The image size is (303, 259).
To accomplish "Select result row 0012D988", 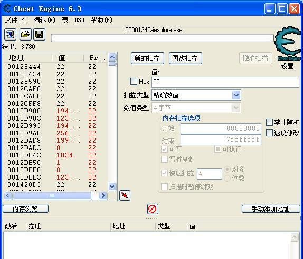I will tap(55, 111).
